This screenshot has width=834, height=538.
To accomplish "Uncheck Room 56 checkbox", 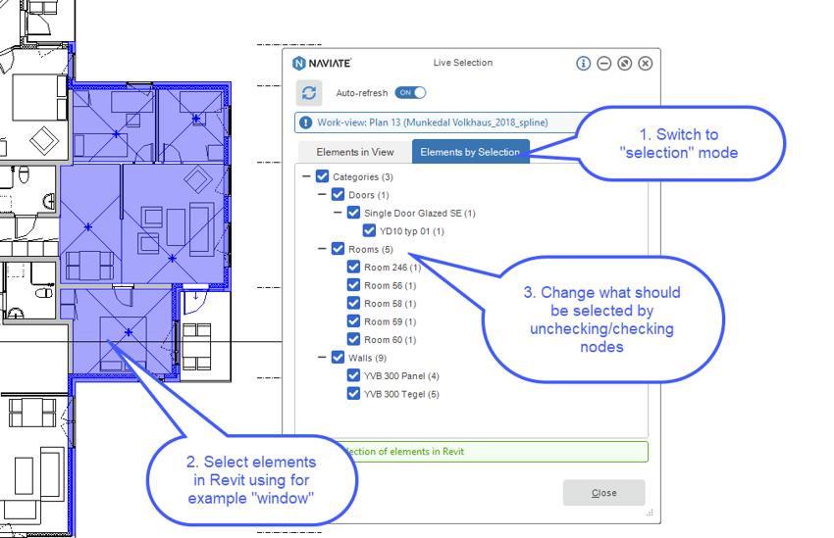I will pos(353,284).
